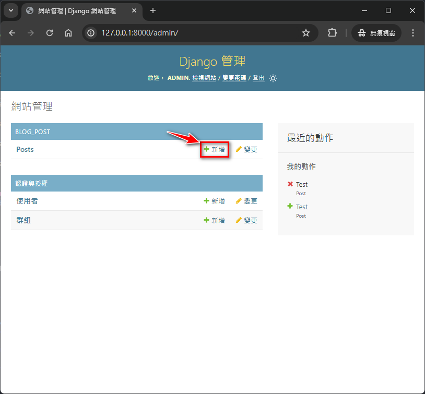This screenshot has height=394, width=425.
Task: Open the BLOG_POST app section
Action: click(x=32, y=132)
